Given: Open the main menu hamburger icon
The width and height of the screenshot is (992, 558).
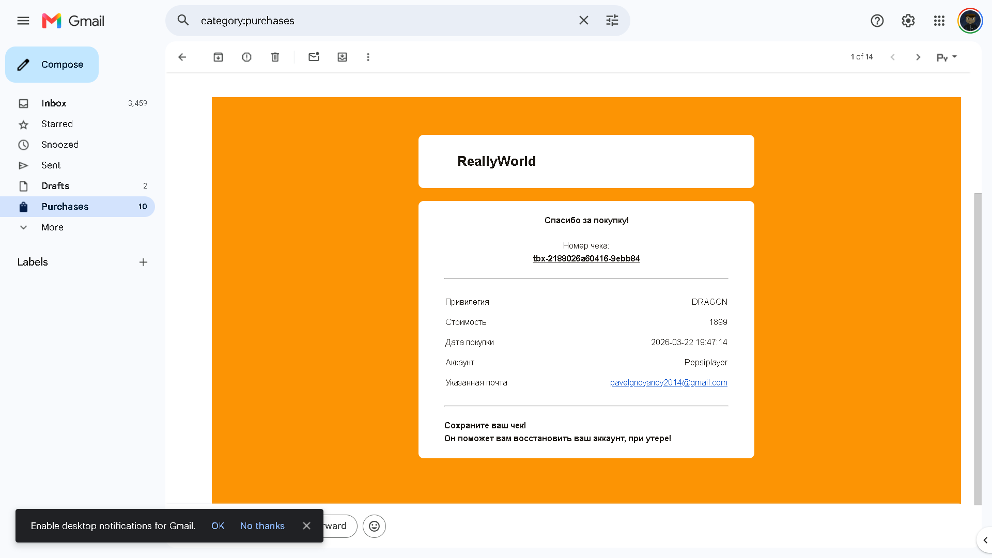Looking at the screenshot, I should pos(23,21).
